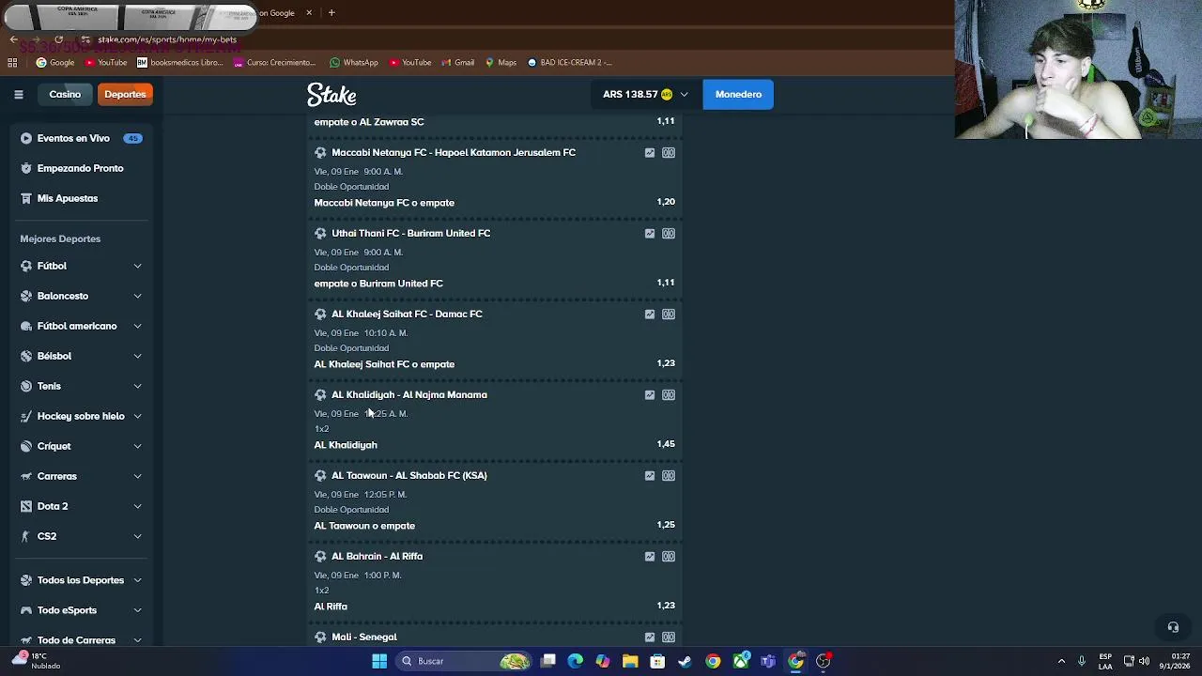Image resolution: width=1202 pixels, height=676 pixels.
Task: Open stats chart icon for AL Bahrain match
Action: tap(650, 556)
